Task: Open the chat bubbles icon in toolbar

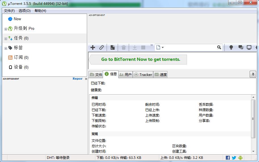Action: point(241,47)
